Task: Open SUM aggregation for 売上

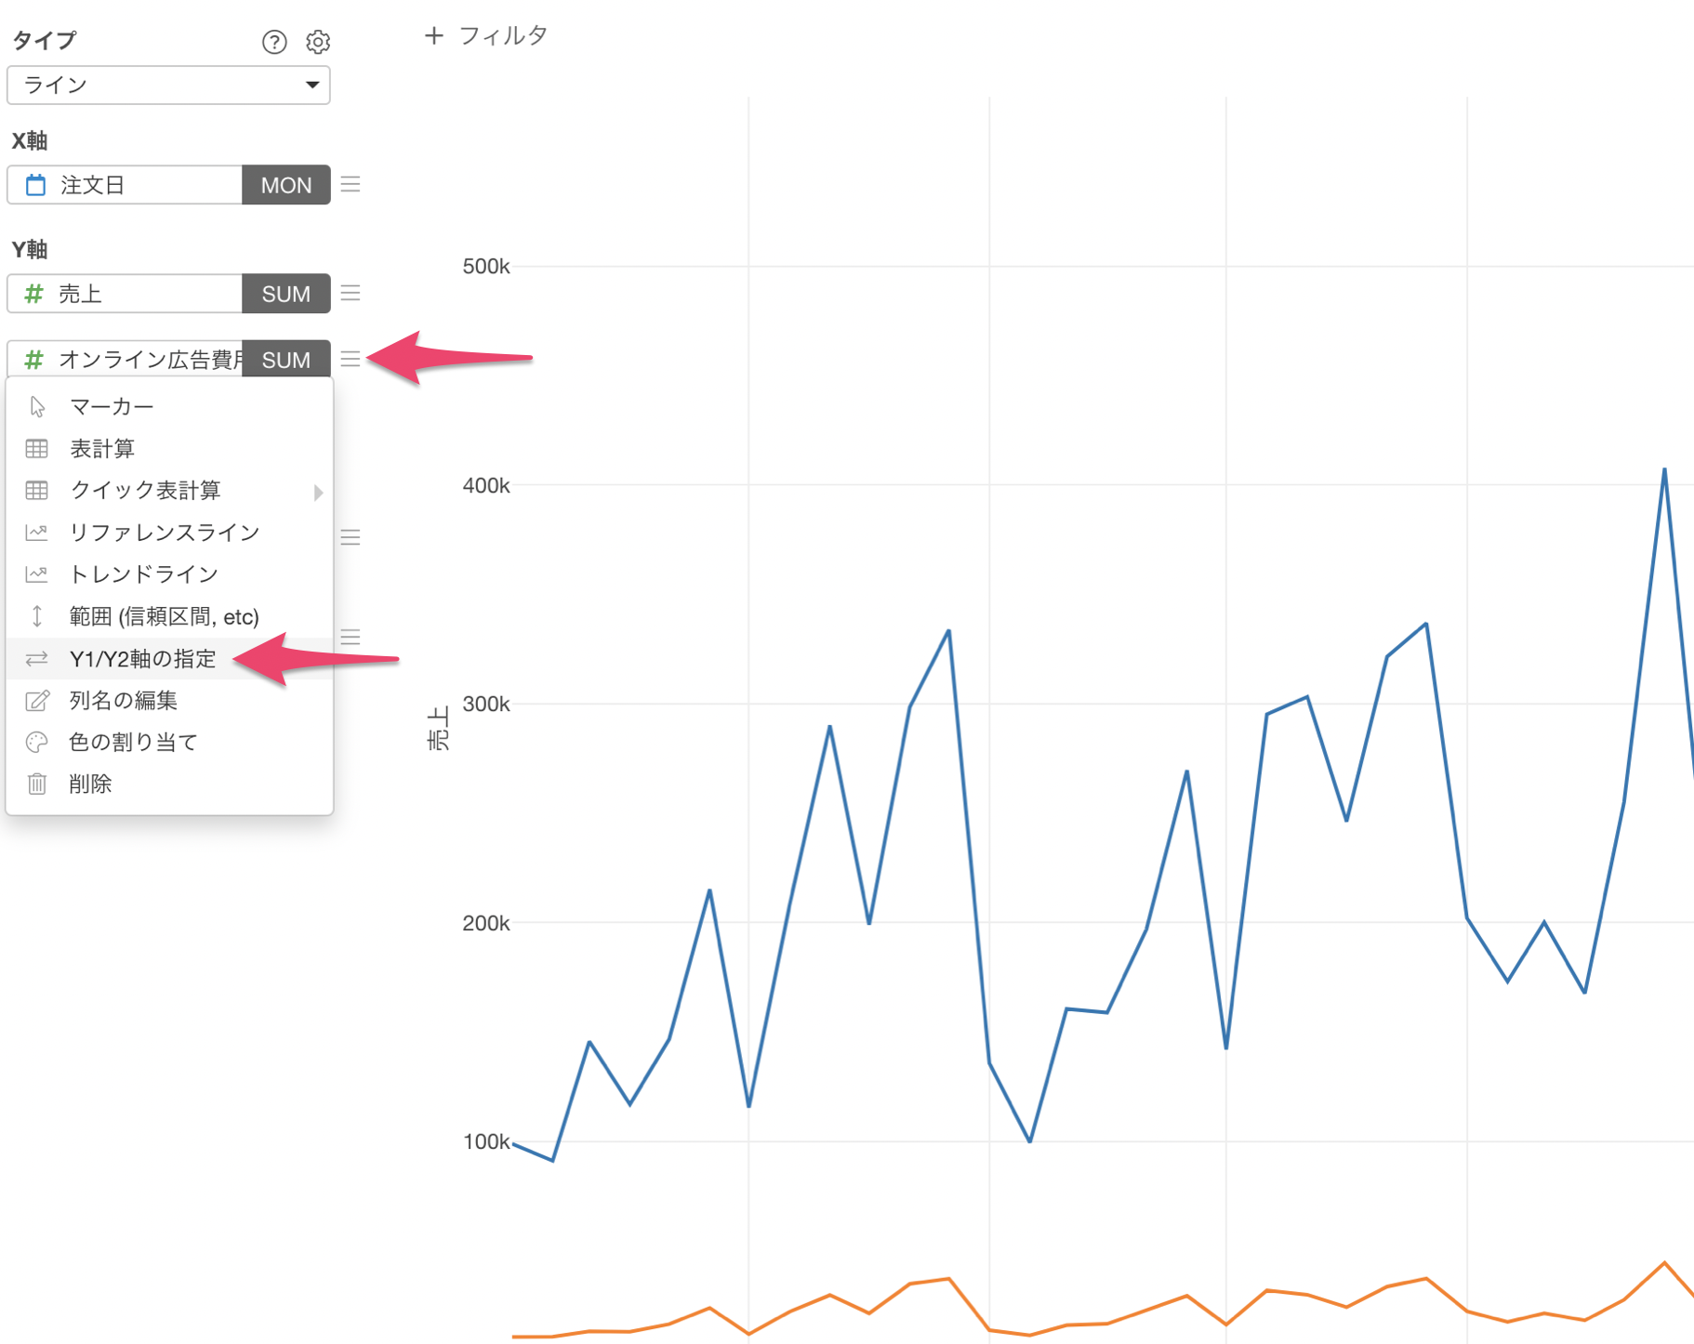Action: 286,294
